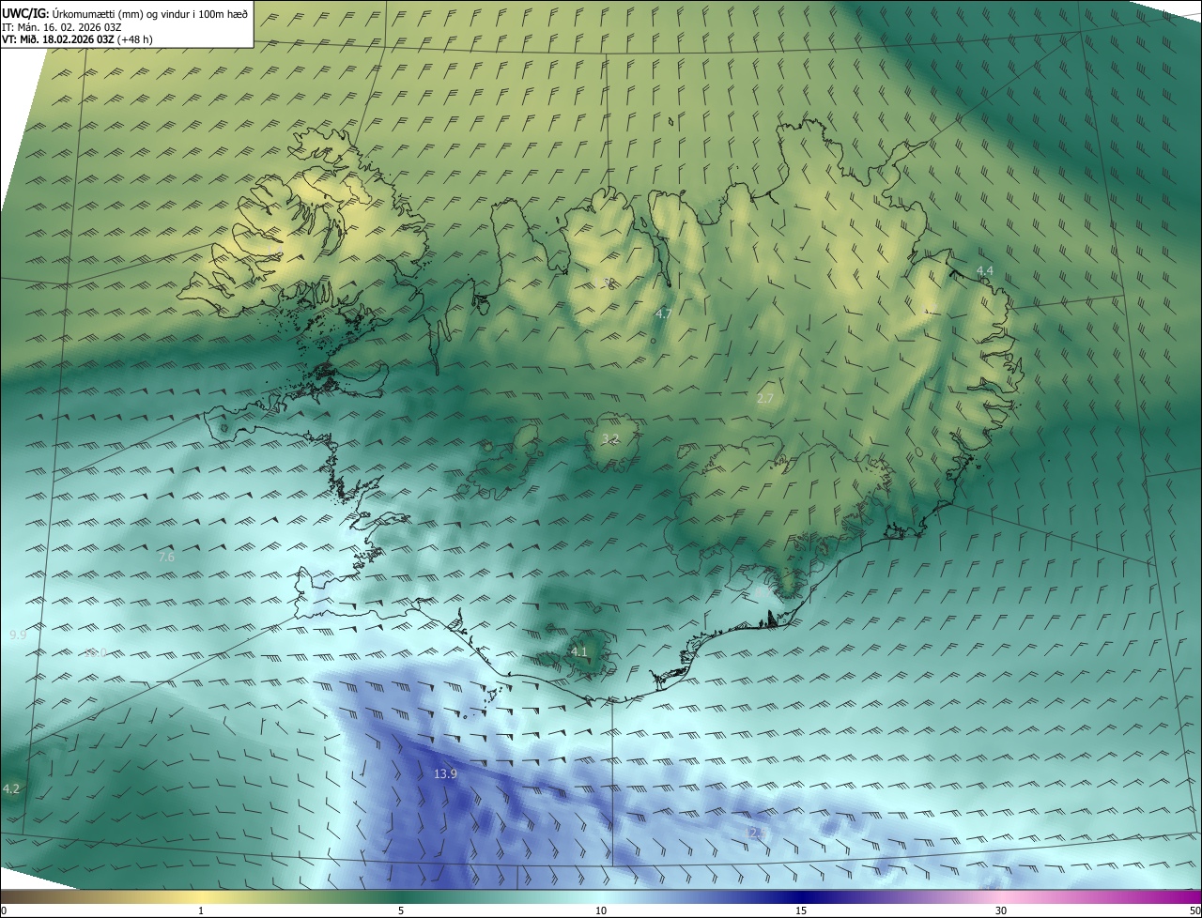The image size is (1202, 918).
Task: Click the colorbar tick label 50
Action: click(1194, 910)
